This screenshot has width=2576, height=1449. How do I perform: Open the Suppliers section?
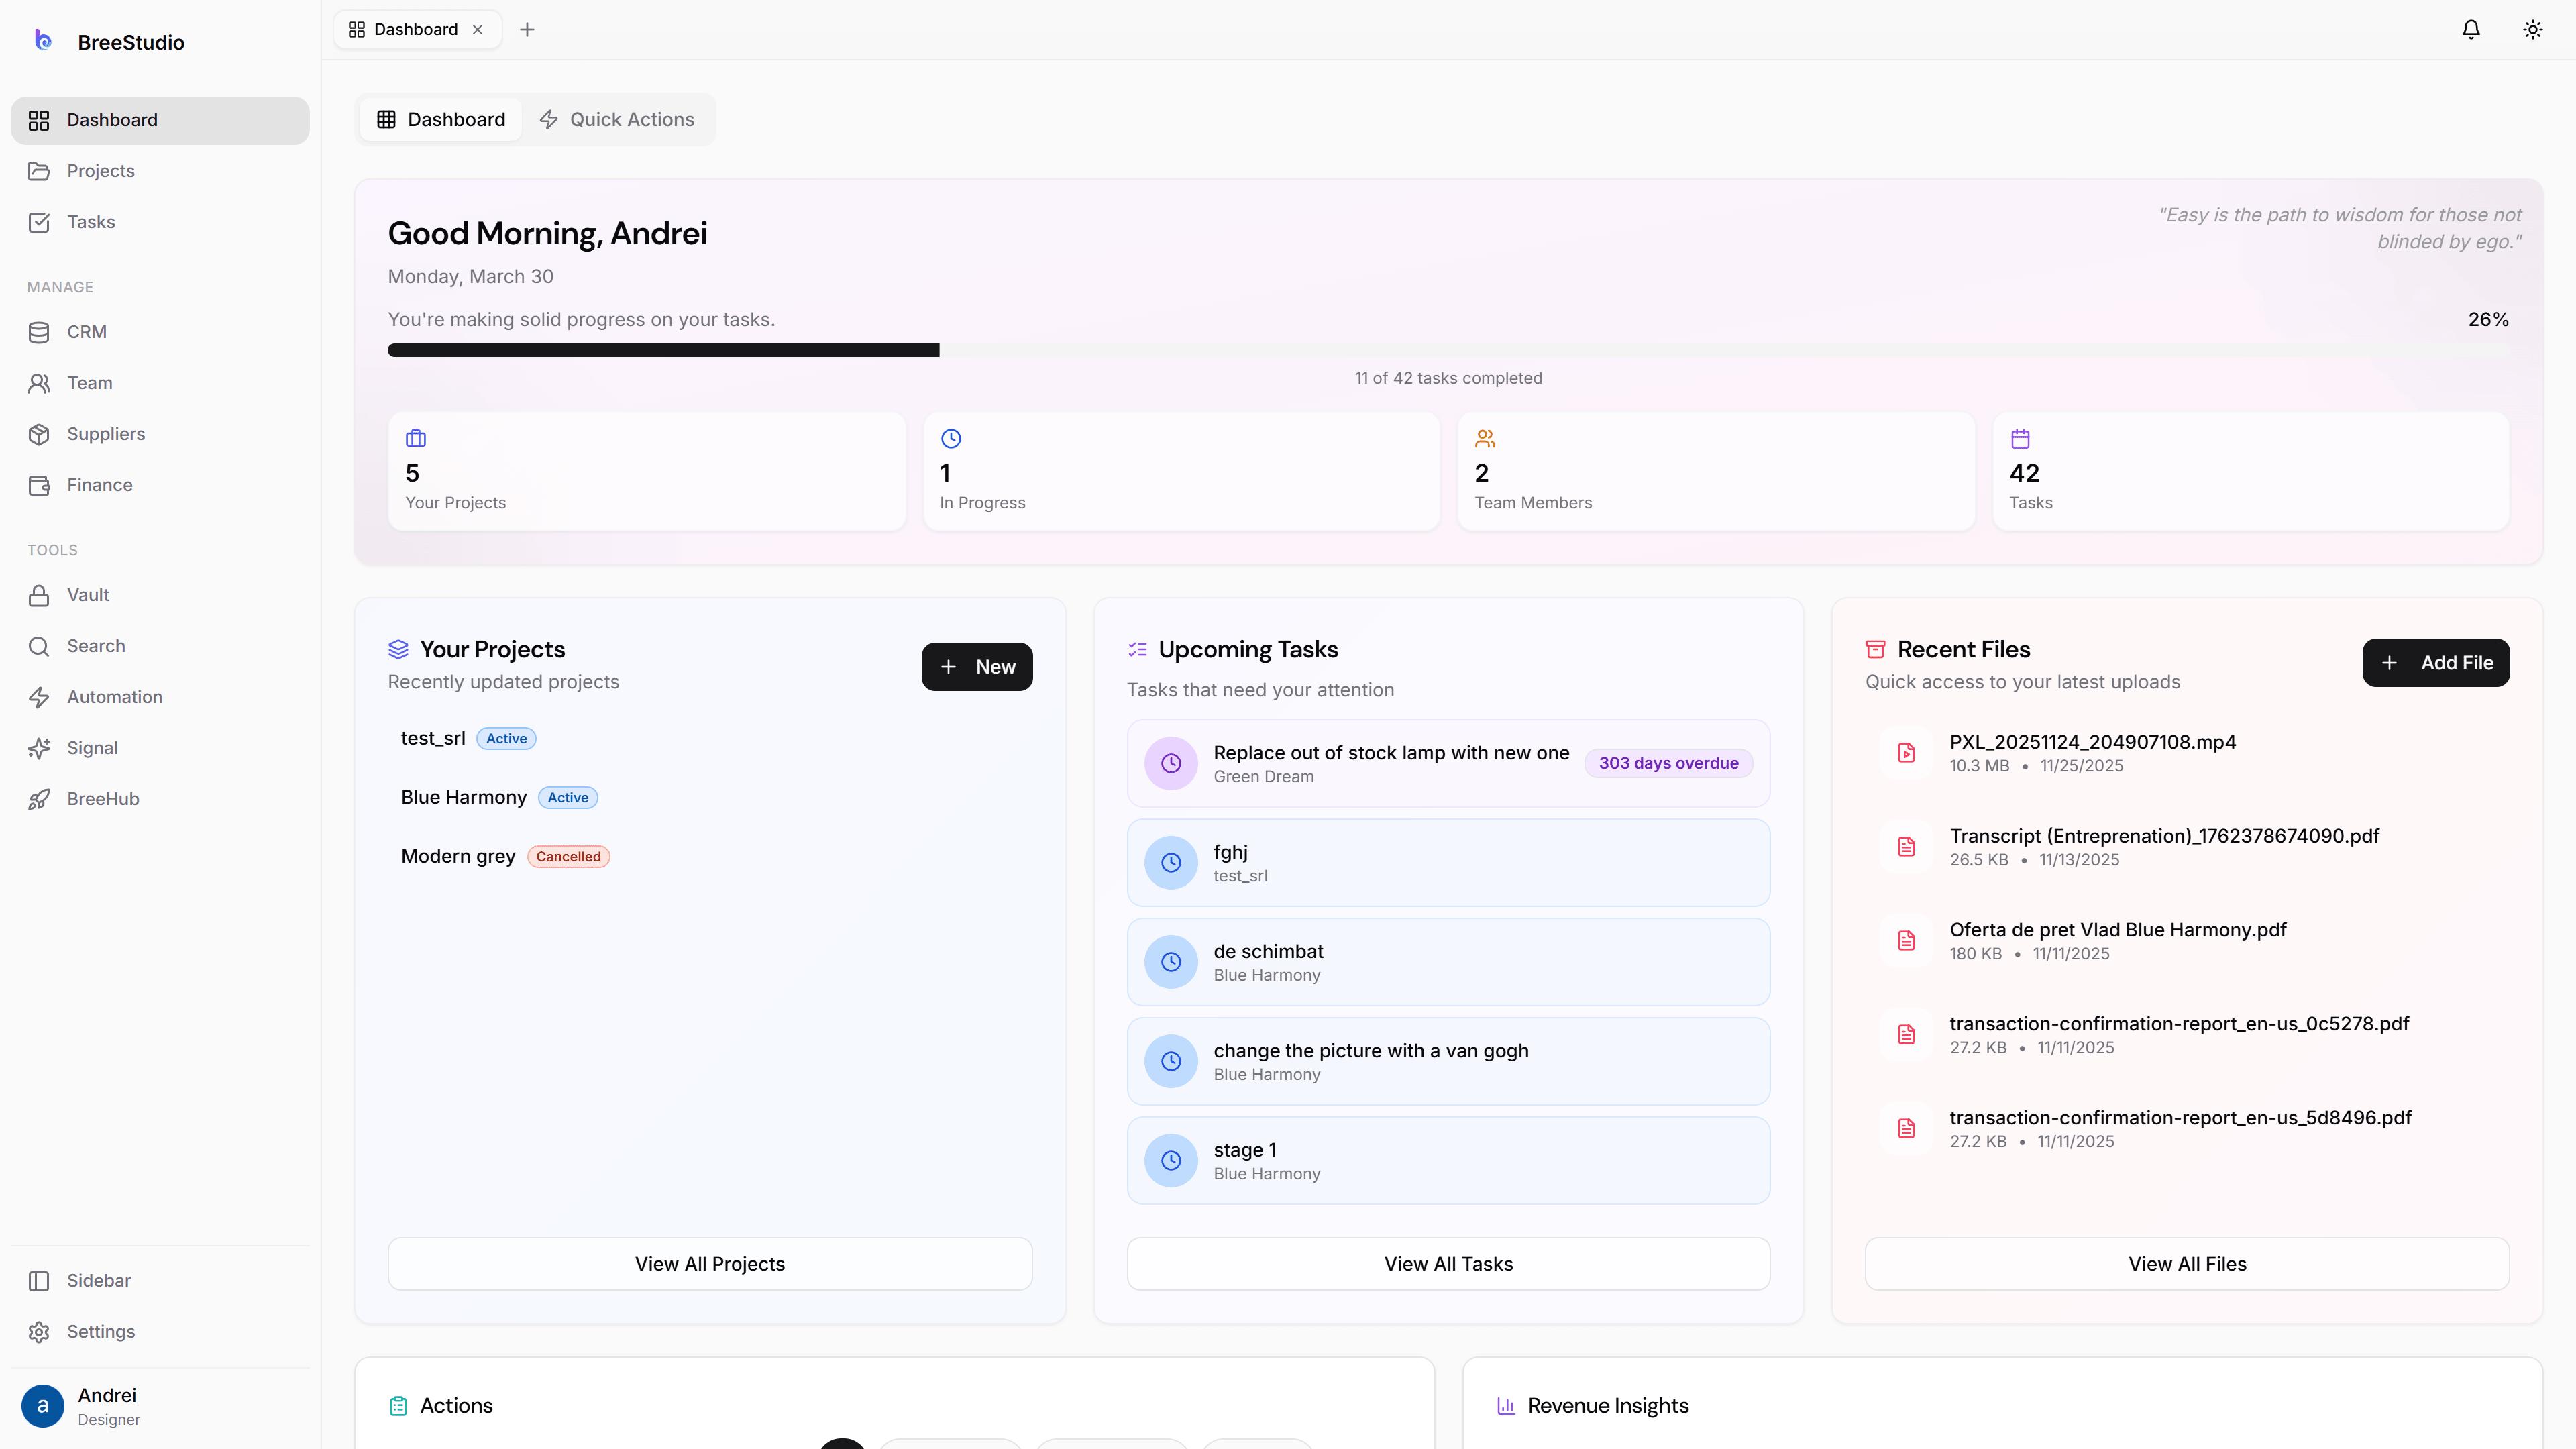click(160, 434)
